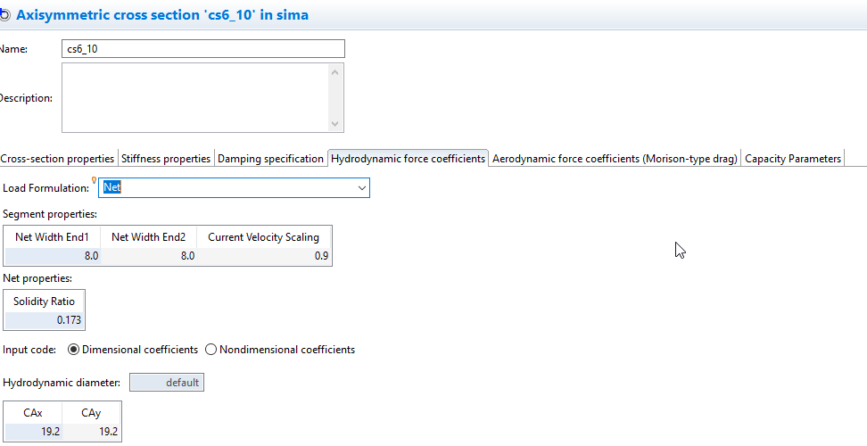Edit the Current Velocity Scaling value 0.9

[x=263, y=256]
